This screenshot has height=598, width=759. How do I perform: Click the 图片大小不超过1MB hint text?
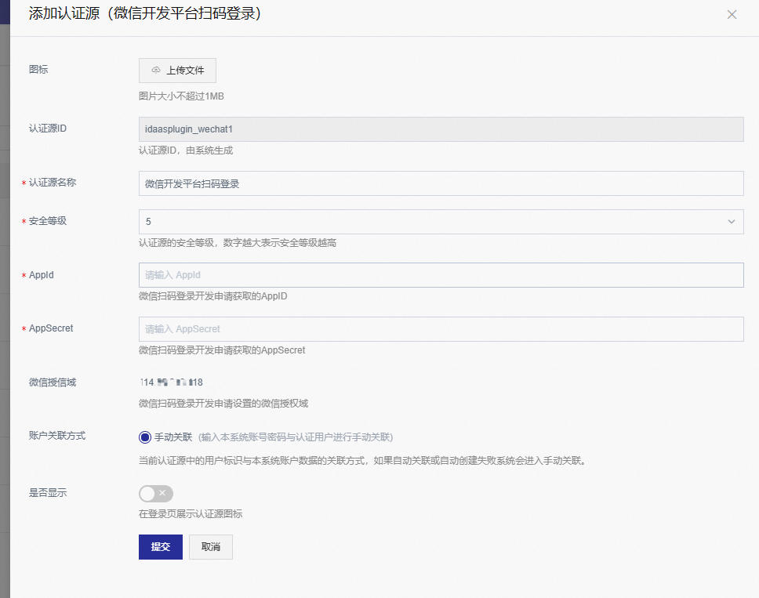click(x=182, y=96)
